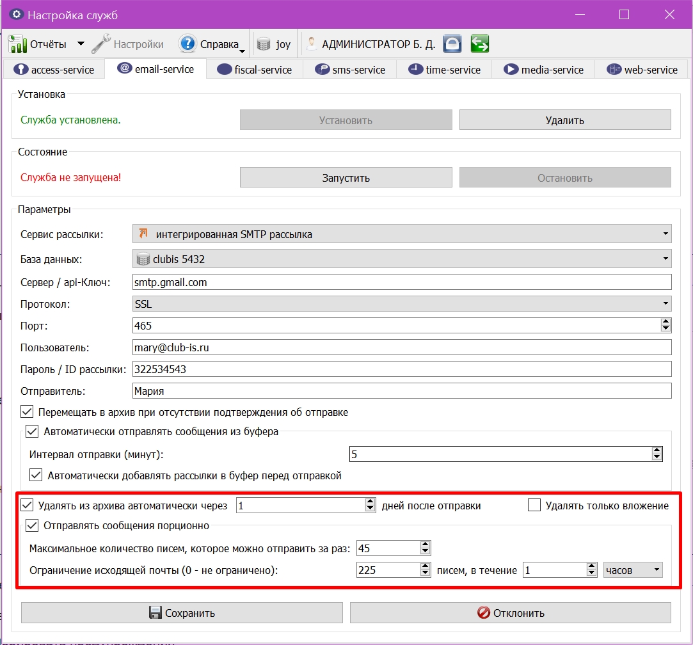Click the АДМИНИСТРАТОР user icon
The height and width of the screenshot is (645, 693).
coord(312,44)
